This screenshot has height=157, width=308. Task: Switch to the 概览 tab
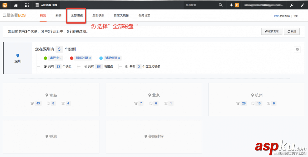(x=43, y=15)
